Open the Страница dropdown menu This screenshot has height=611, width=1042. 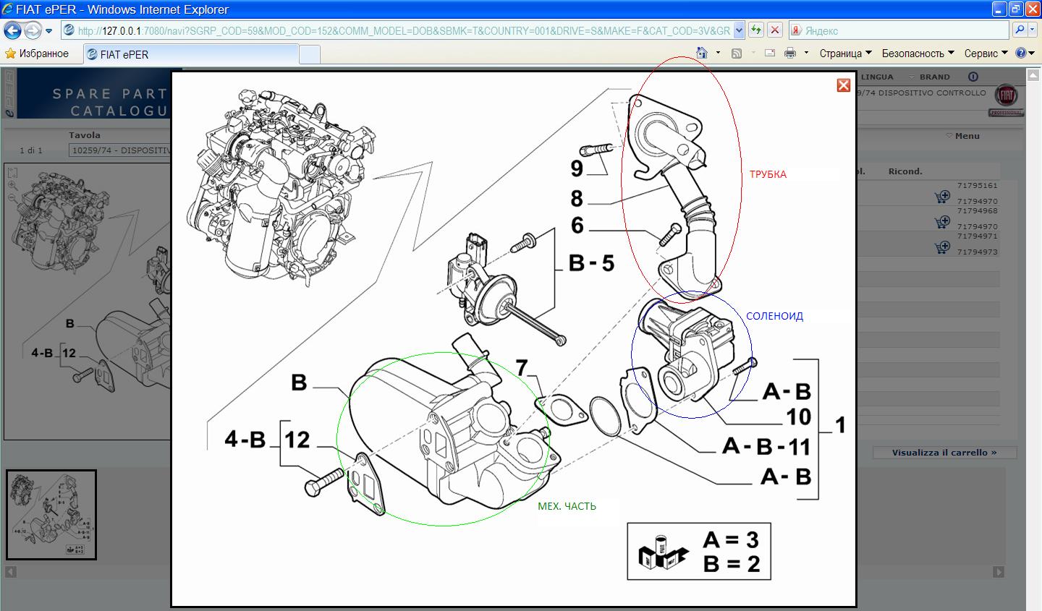click(x=845, y=54)
